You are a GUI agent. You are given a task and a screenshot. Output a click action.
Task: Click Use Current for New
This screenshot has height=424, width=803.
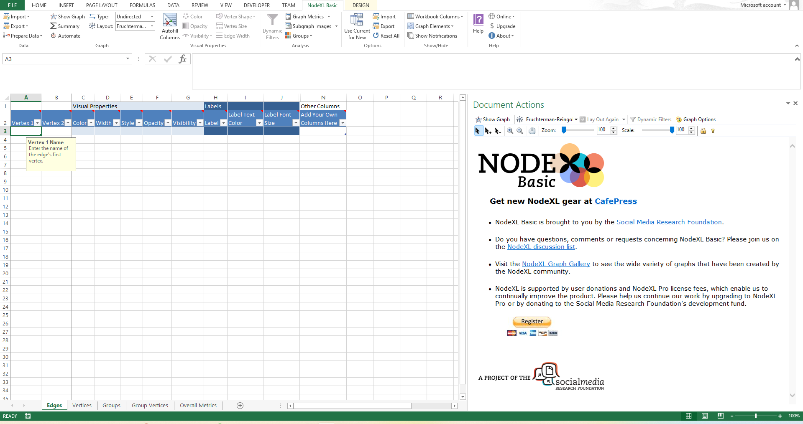[x=357, y=27]
